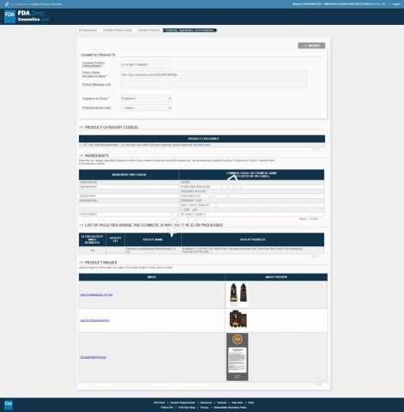Click the Product Categories table header
Screen dimensions: 404x412
(202, 139)
